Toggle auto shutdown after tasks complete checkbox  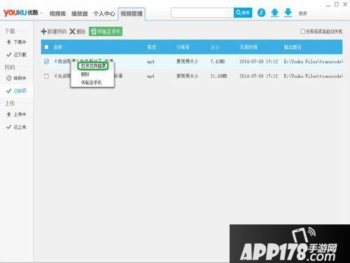pos(302,31)
